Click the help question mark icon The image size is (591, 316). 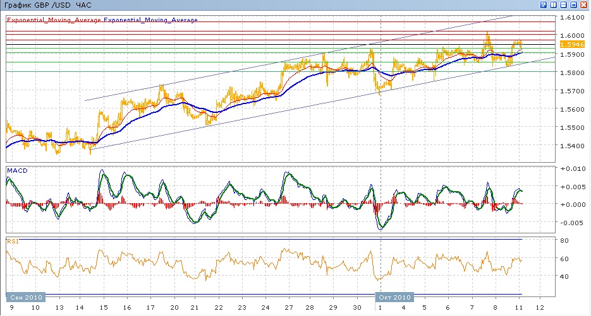click(543, 4)
